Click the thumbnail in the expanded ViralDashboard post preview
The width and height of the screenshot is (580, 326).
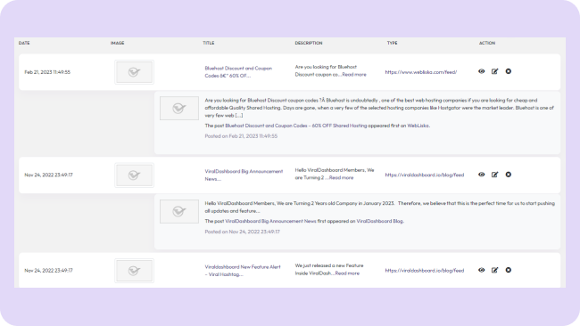[x=179, y=211]
